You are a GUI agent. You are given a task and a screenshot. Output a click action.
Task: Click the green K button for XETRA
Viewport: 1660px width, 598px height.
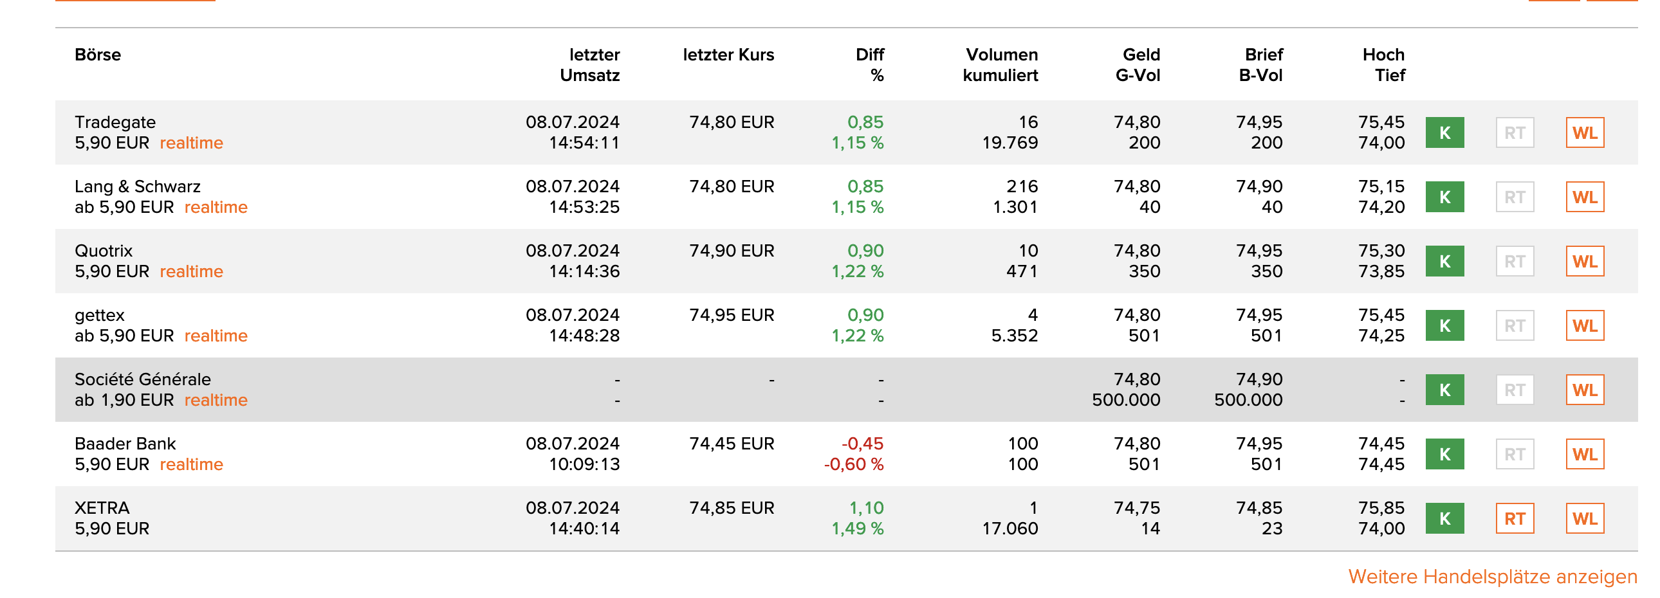1444,518
